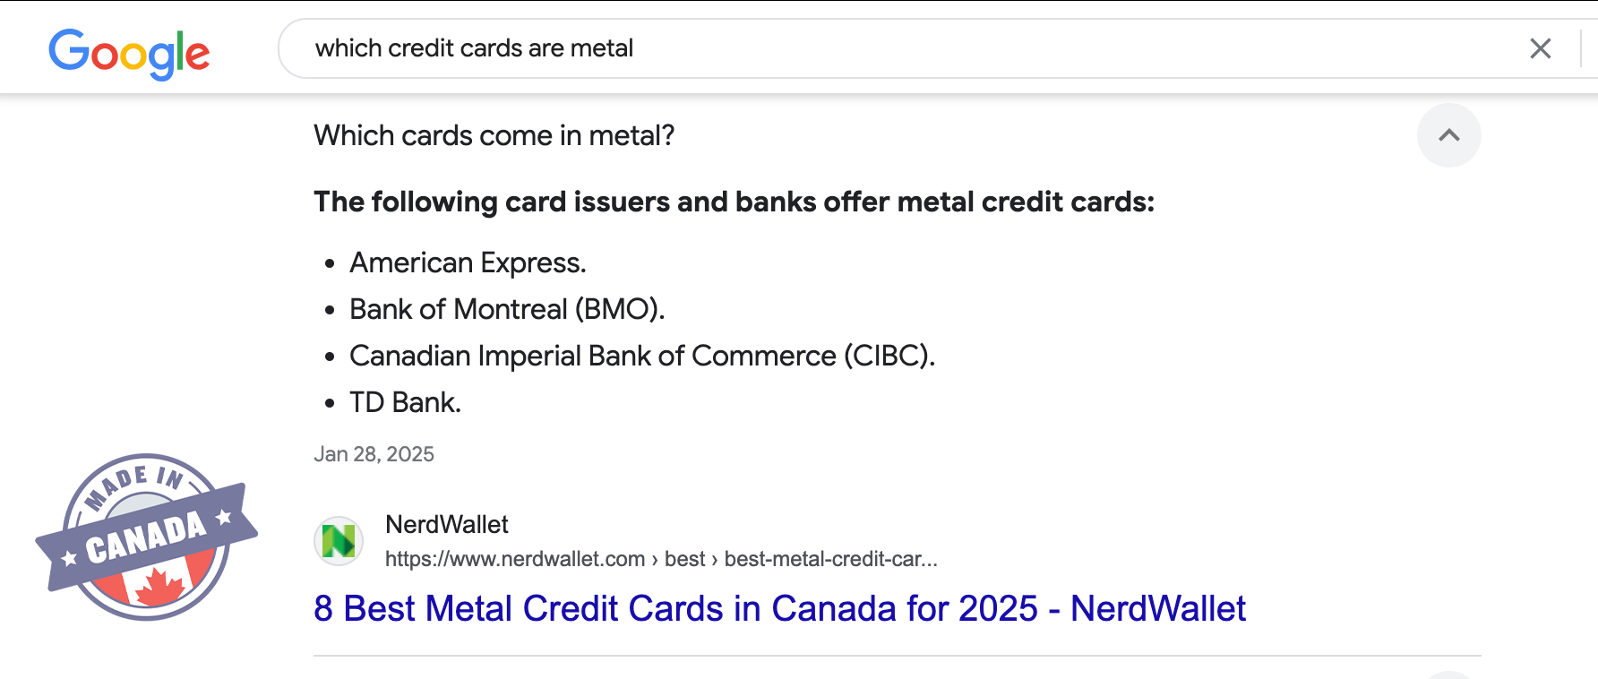Viewport: 1598px width, 679px height.
Task: Select the TD Bank list item
Action: pyautogui.click(x=405, y=402)
